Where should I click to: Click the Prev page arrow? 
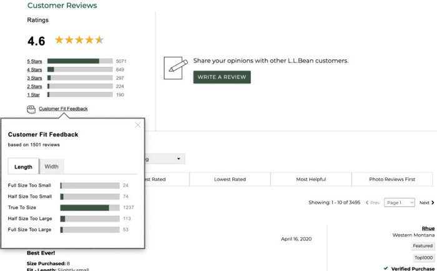point(367,203)
